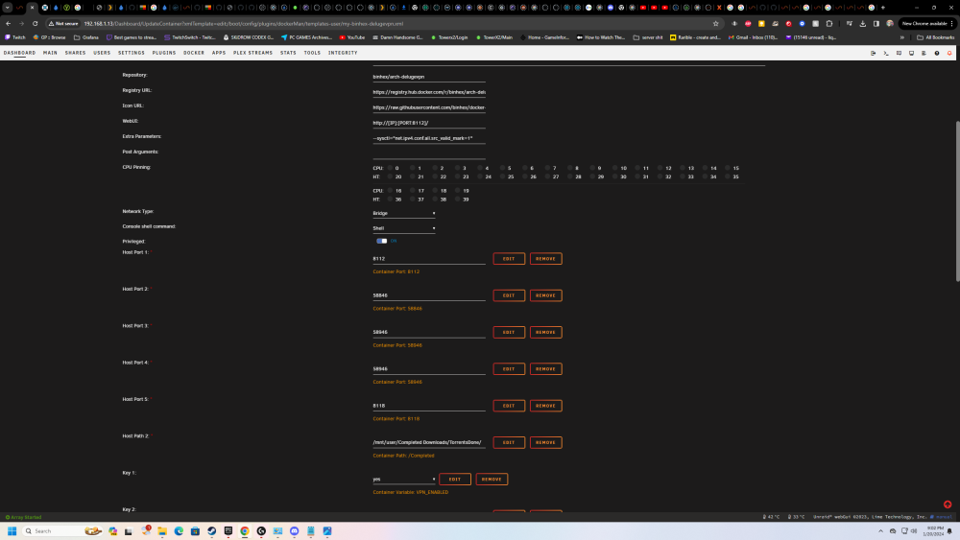
Task: Click REMOVE for Host Port 1
Action: point(545,259)
